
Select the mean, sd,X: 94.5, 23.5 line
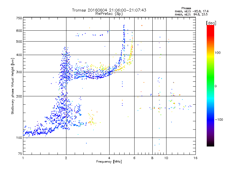click(191, 14)
